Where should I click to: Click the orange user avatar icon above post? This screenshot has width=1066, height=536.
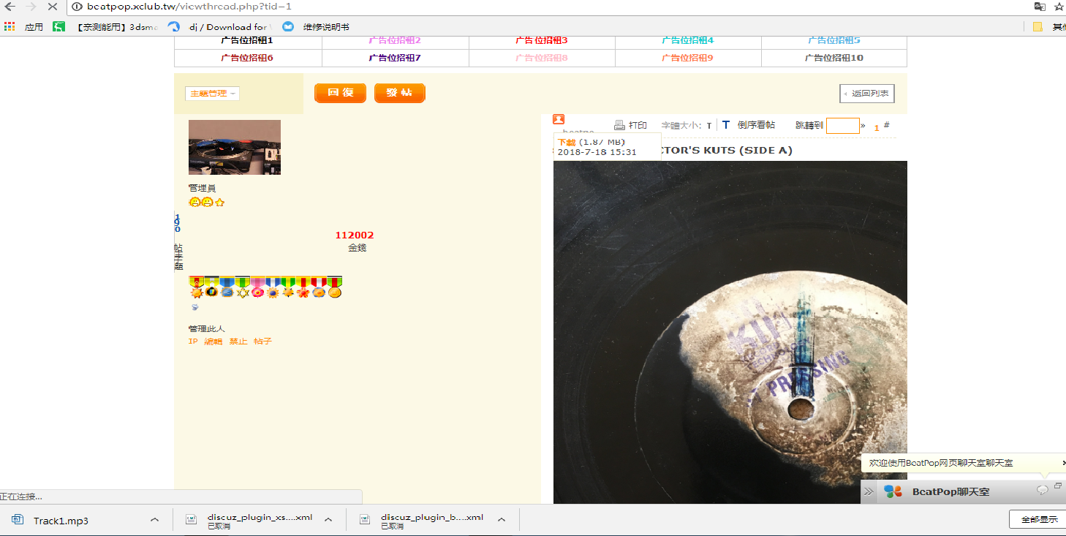click(x=559, y=119)
